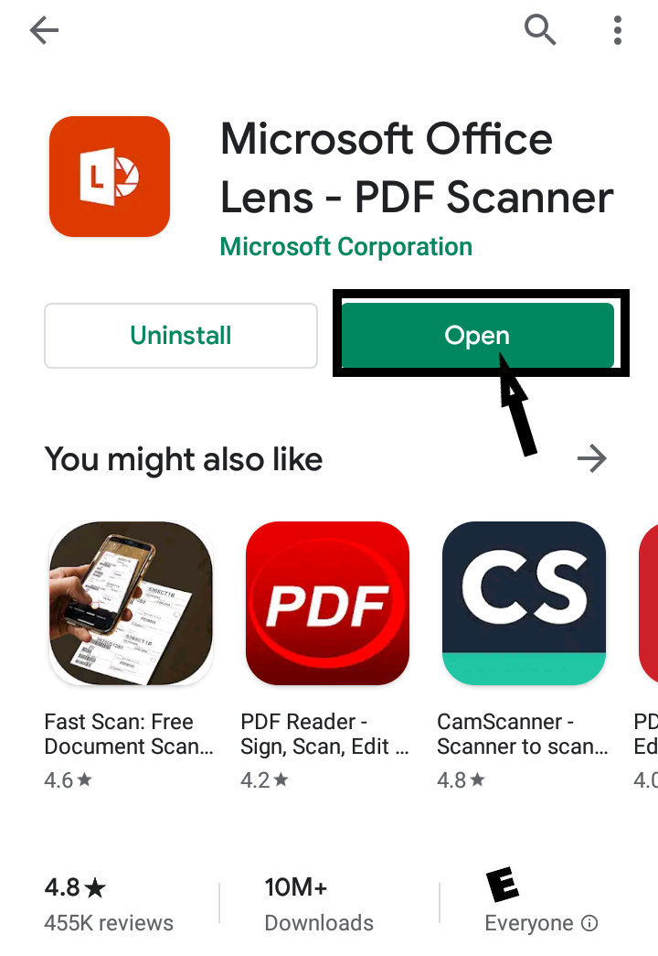Open the three-dot overflow menu
Screen dimensions: 658x956
618,30
